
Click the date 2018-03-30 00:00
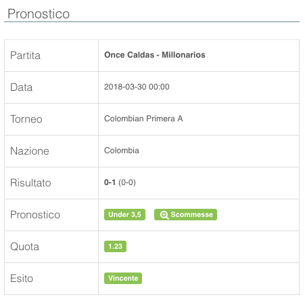pos(137,87)
